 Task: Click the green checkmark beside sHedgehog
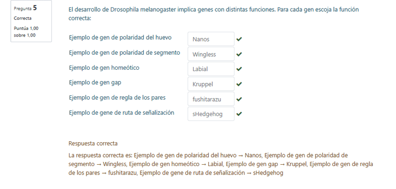[x=239, y=114]
